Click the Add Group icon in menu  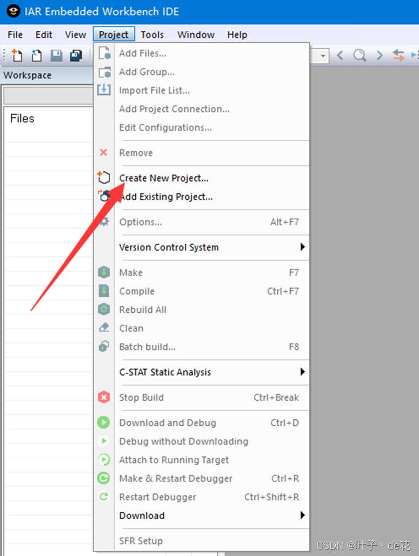[x=104, y=72]
